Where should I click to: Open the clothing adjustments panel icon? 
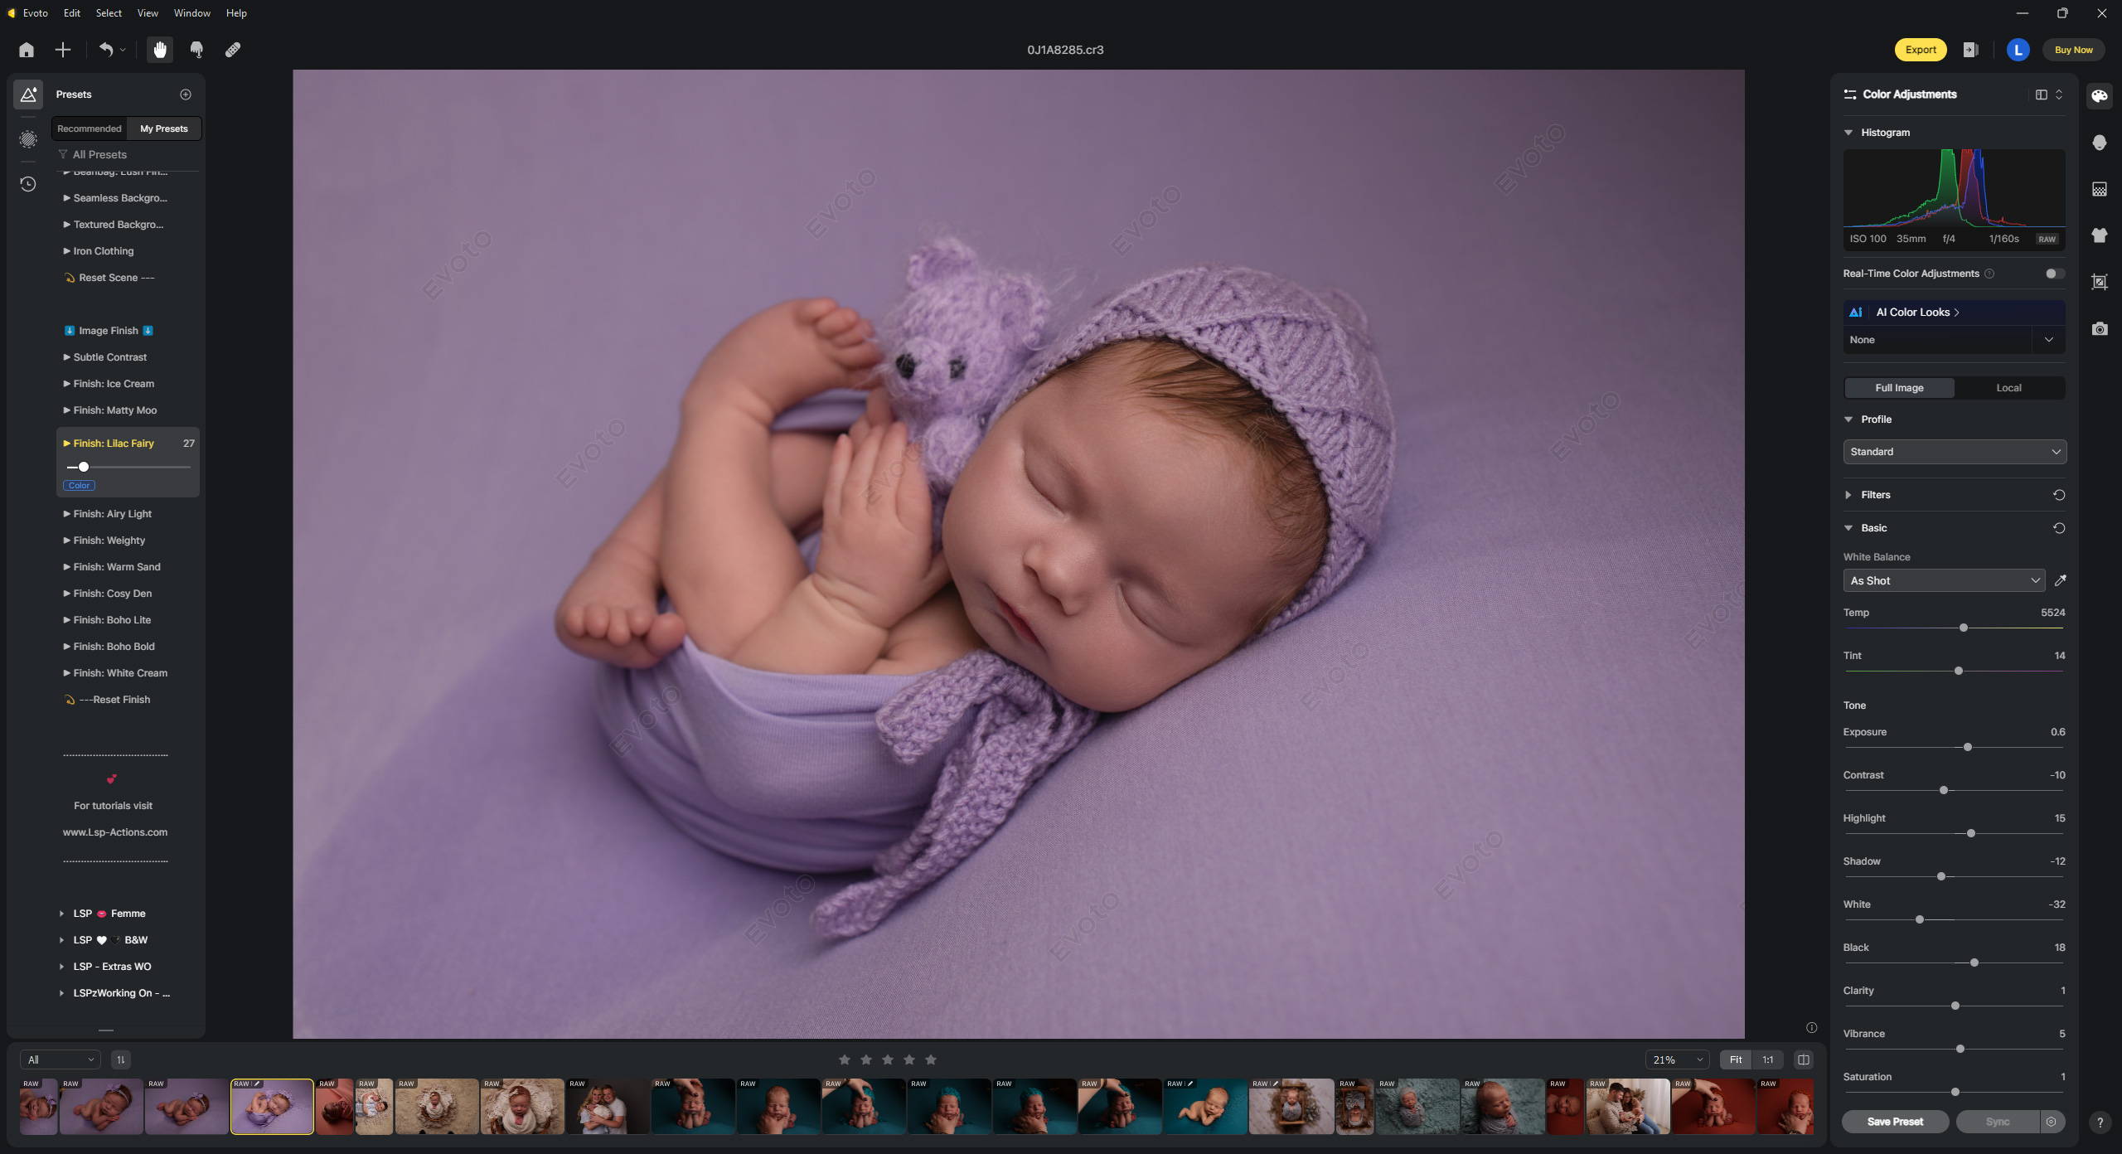click(2099, 235)
